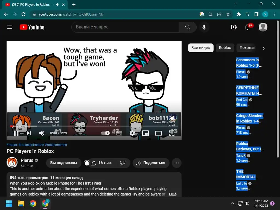Image resolution: width=280 pixels, height=210 pixels.
Task: Open the Chrome three-dot menu
Action: pyautogui.click(x=274, y=14)
